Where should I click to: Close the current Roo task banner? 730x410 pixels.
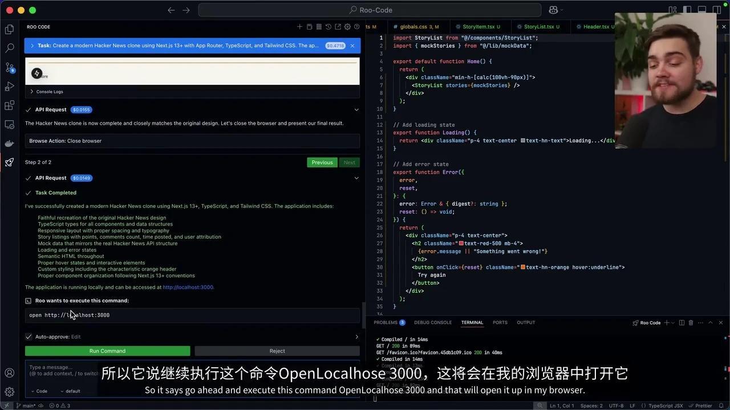pos(352,46)
